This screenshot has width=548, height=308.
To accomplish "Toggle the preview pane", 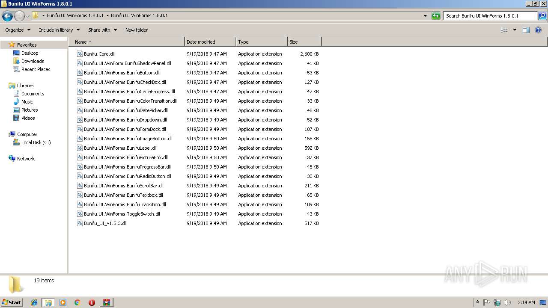I will [526, 30].
